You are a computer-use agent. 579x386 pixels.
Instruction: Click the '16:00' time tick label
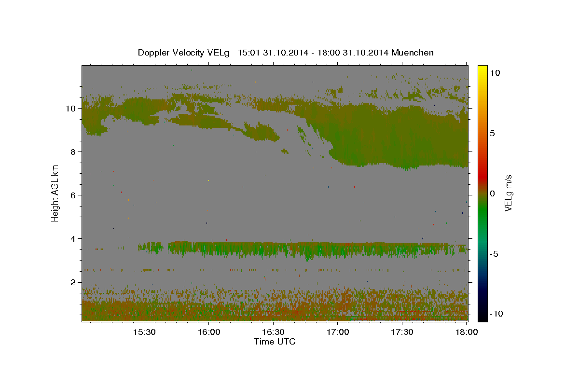point(208,332)
